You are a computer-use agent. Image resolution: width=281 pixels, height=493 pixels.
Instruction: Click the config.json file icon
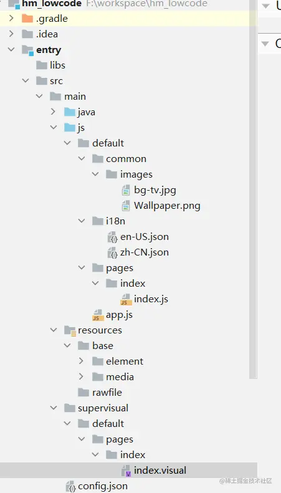pos(70,486)
